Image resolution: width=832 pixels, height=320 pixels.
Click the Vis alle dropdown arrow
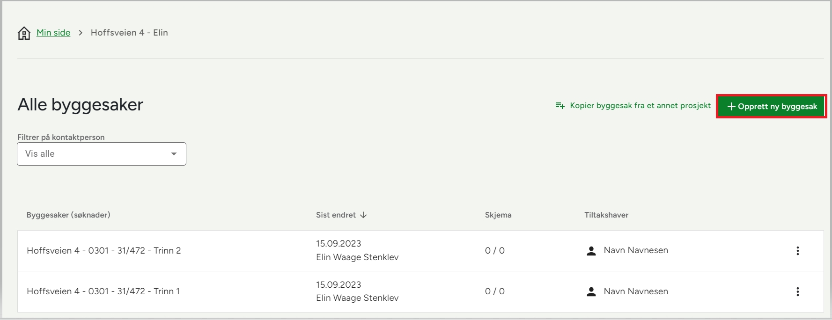[x=174, y=154]
